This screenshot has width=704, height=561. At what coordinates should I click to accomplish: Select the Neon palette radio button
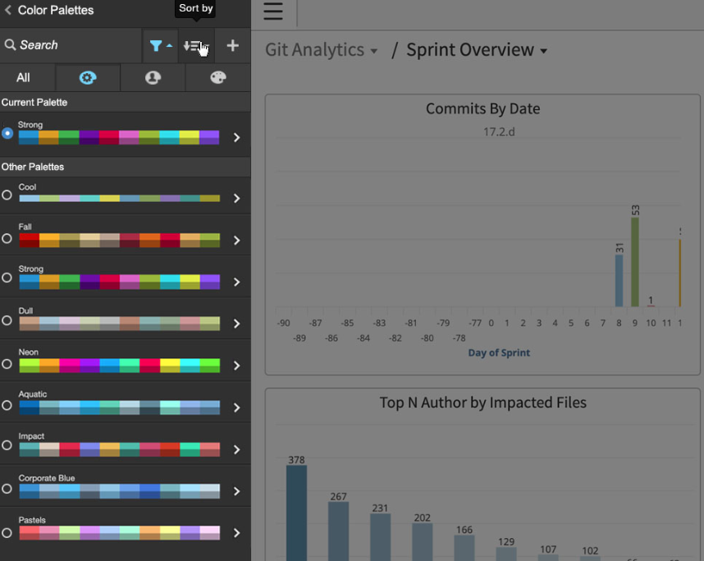click(x=7, y=364)
